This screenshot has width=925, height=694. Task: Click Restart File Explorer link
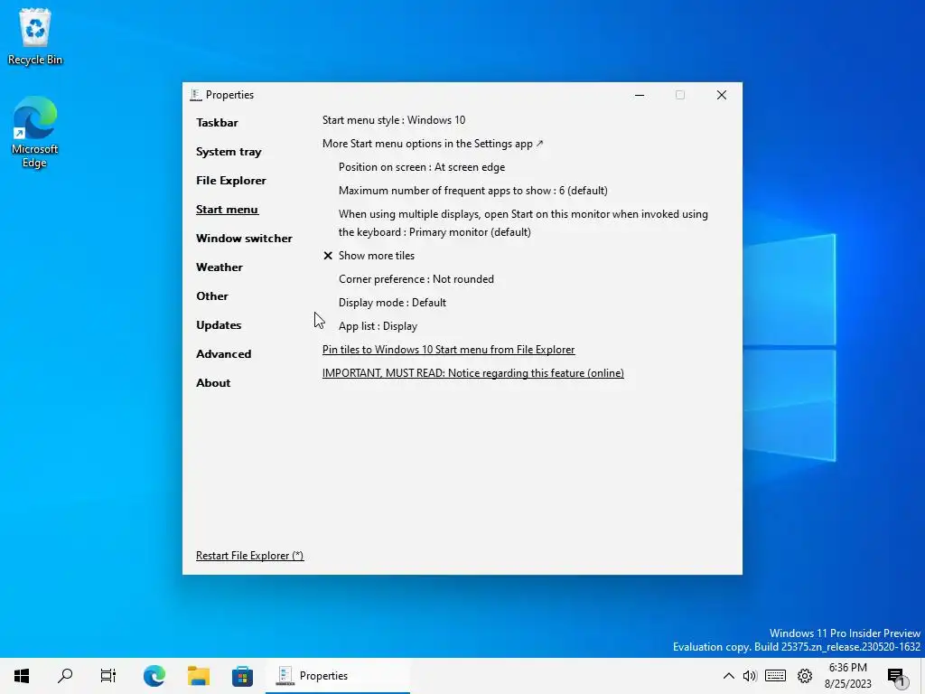pos(249,556)
